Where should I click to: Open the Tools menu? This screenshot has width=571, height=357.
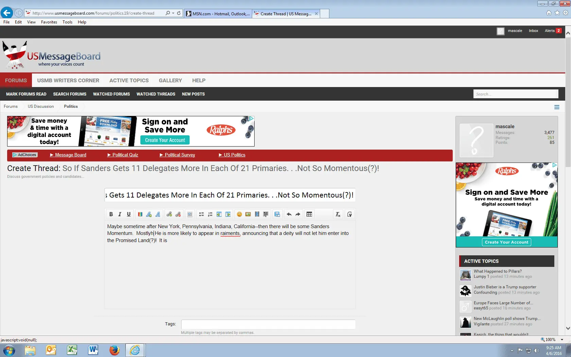pyautogui.click(x=67, y=22)
